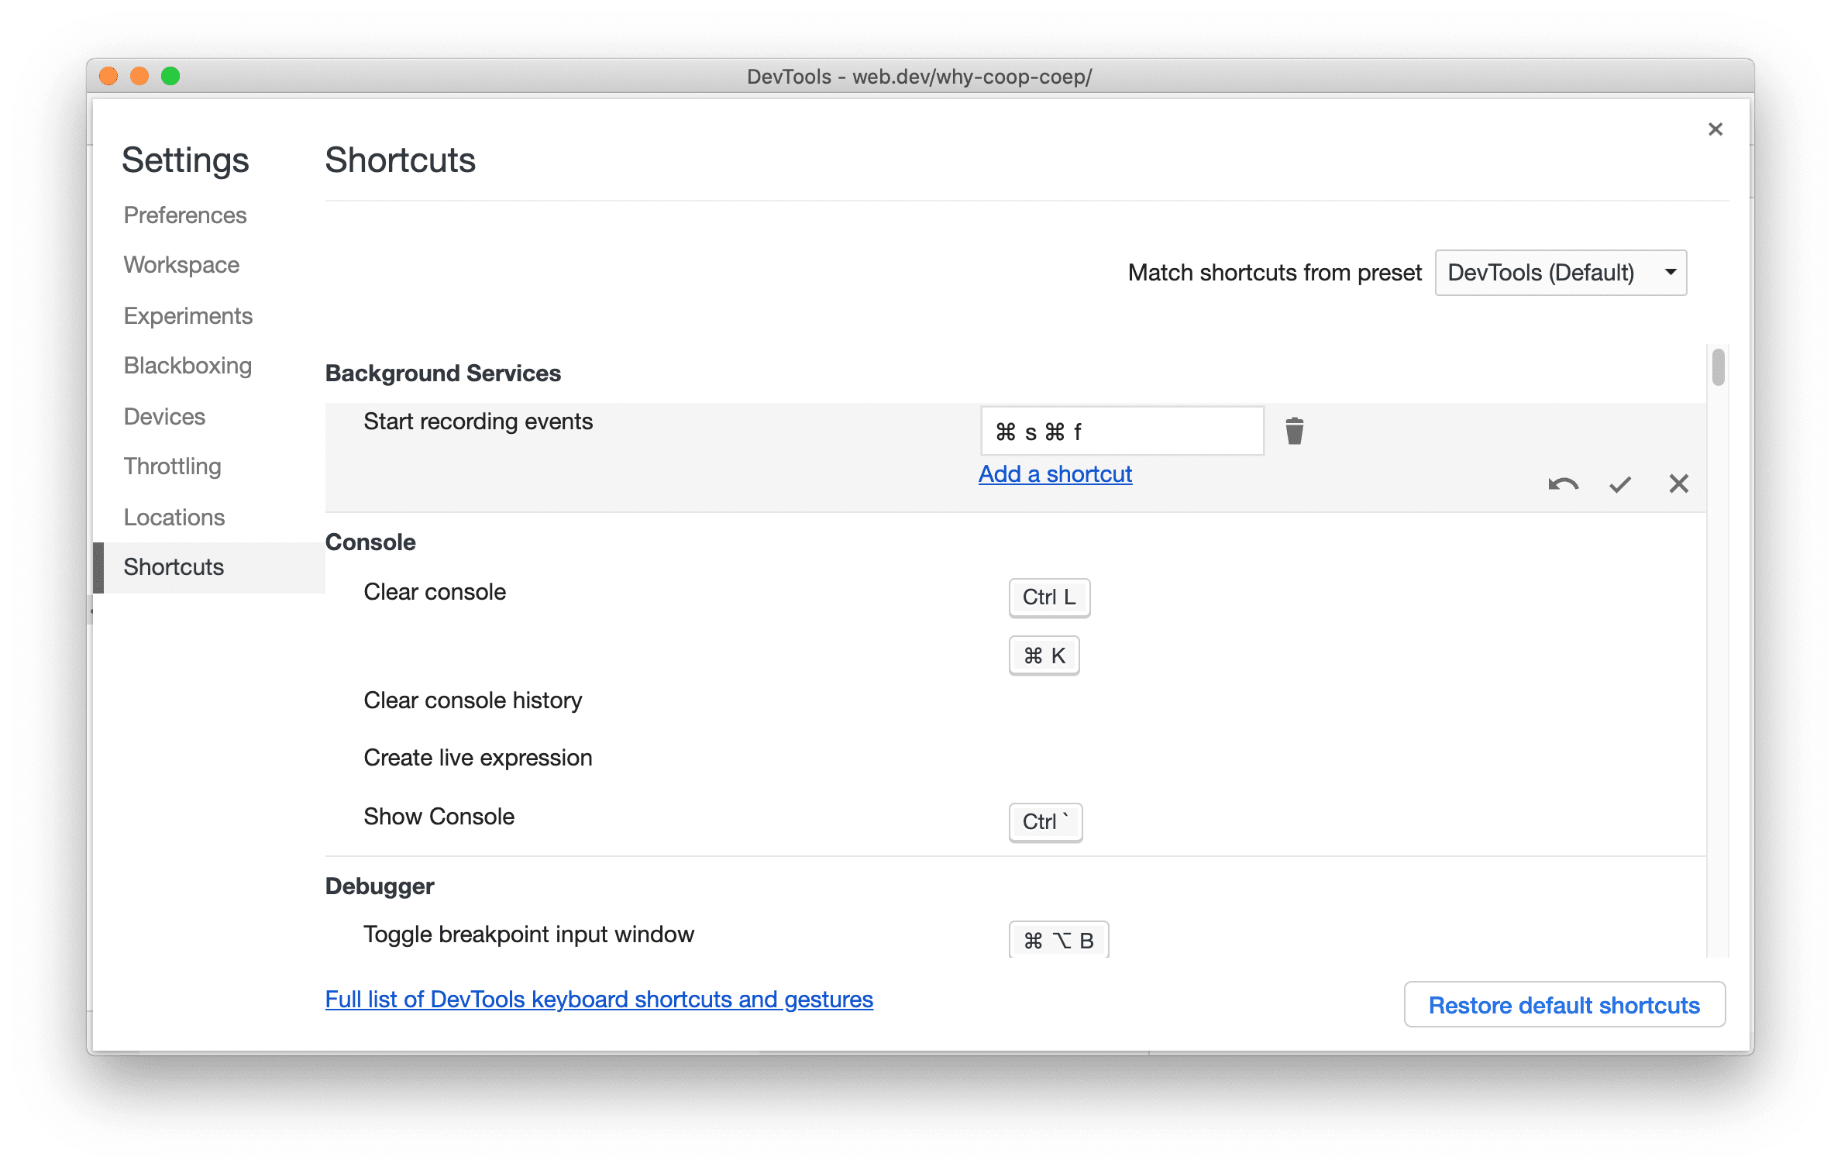Click the Add a shortcut link

1055,473
